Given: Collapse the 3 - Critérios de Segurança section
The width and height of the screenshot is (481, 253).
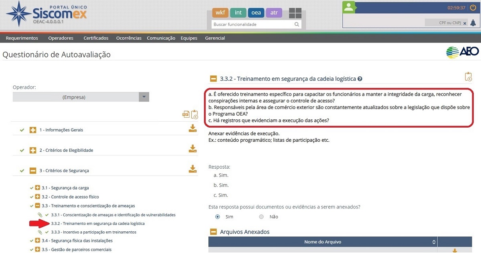Looking at the screenshot, I should click(32, 170).
